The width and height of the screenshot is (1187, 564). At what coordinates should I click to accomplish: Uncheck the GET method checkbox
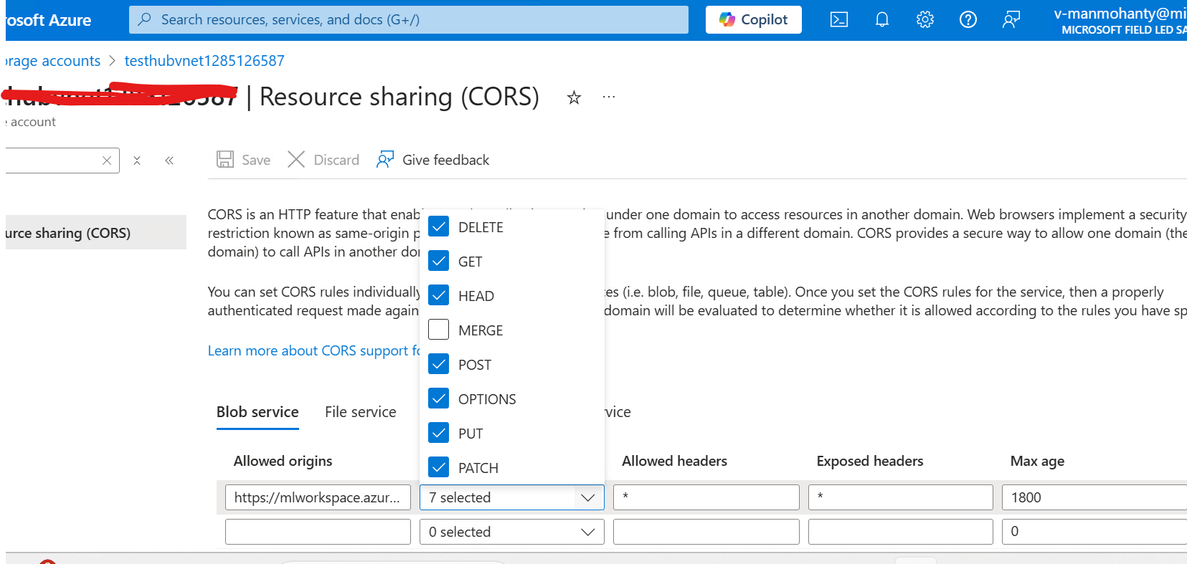pos(439,261)
